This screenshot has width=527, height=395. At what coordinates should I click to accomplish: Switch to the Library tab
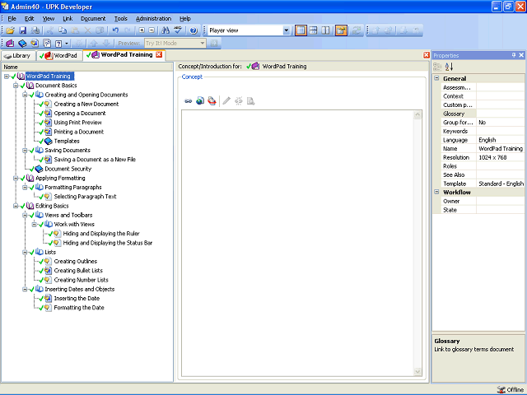[18, 56]
